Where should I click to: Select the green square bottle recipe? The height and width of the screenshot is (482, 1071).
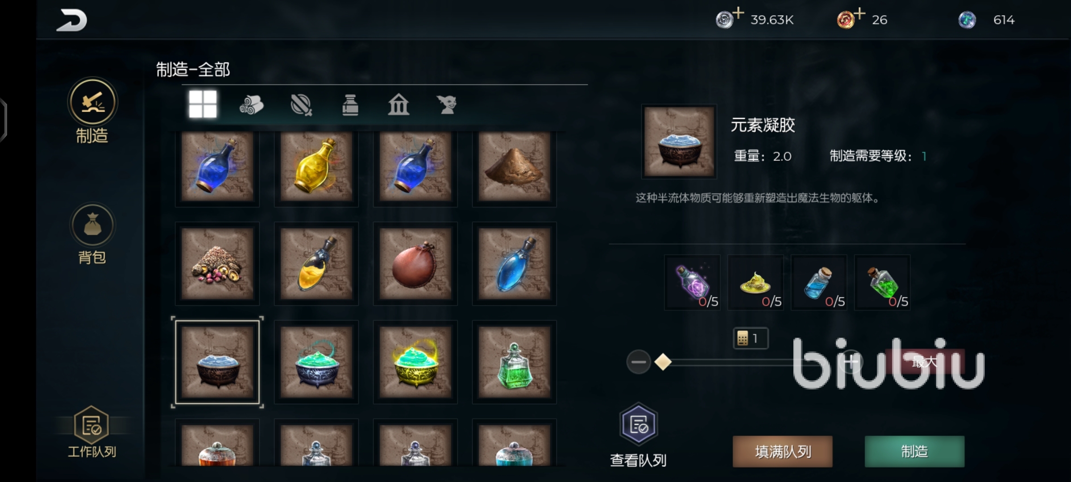(514, 362)
